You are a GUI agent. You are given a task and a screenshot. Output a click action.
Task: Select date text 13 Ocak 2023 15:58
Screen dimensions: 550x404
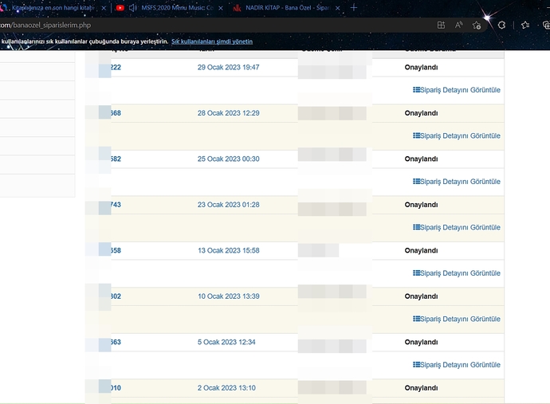tap(228, 250)
